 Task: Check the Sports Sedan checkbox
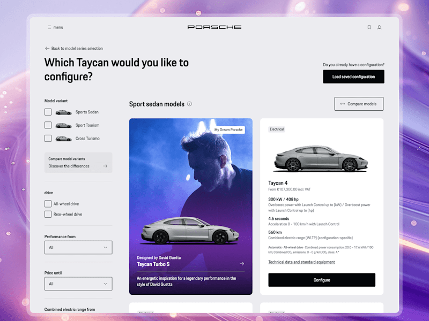[x=48, y=112]
